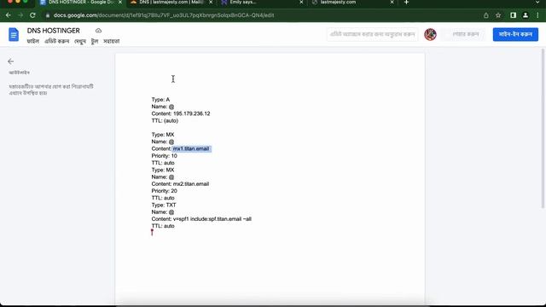Image resolution: width=546 pixels, height=307 pixels.
Task: Open Chrome's three-dot menu
Action: [x=537, y=15]
